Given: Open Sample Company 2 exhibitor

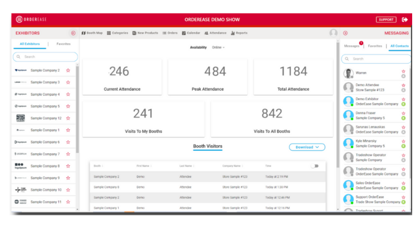Looking at the screenshot, I should tap(43, 70).
